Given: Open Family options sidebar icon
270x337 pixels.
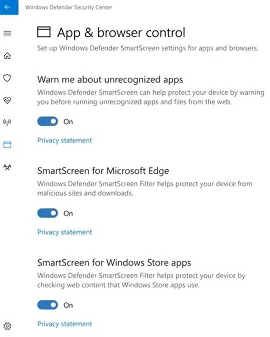Looking at the screenshot, I should click(x=7, y=167).
